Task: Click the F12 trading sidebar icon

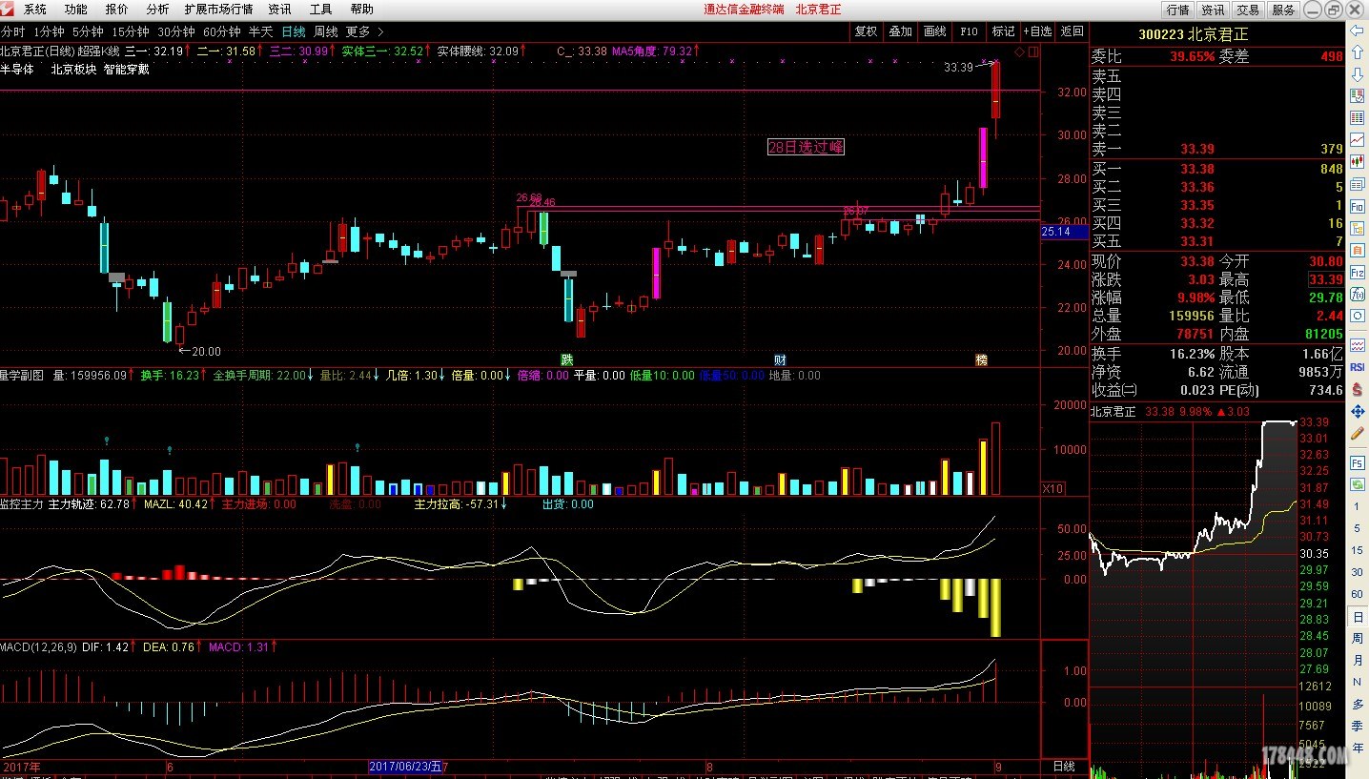Action: point(1358,273)
